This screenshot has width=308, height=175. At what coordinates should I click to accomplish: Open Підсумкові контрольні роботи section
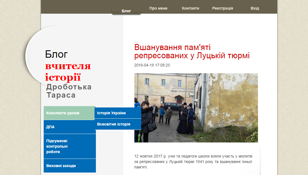click(70, 146)
